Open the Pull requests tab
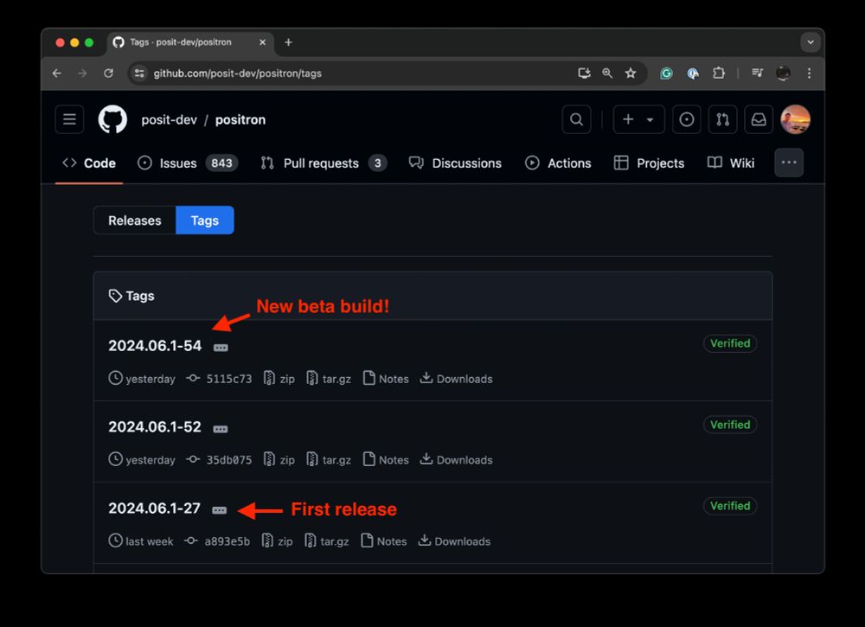The height and width of the screenshot is (627, 865). click(324, 163)
